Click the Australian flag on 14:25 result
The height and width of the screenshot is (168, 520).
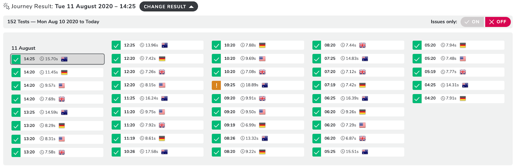[x=64, y=59]
